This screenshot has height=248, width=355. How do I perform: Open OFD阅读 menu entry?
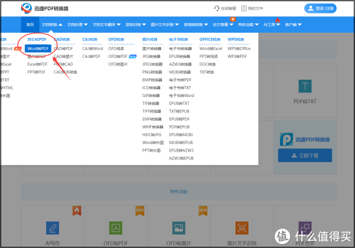coord(116,49)
